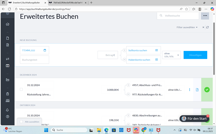Click the 4830; Abschreibungen au... account
Viewport: 216px width, 134px height.
point(147,116)
